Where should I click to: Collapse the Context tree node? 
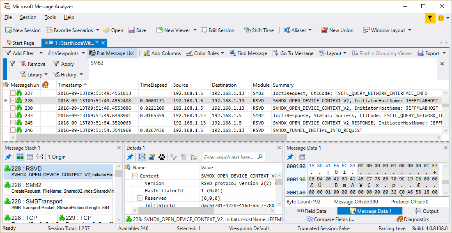click(135, 176)
